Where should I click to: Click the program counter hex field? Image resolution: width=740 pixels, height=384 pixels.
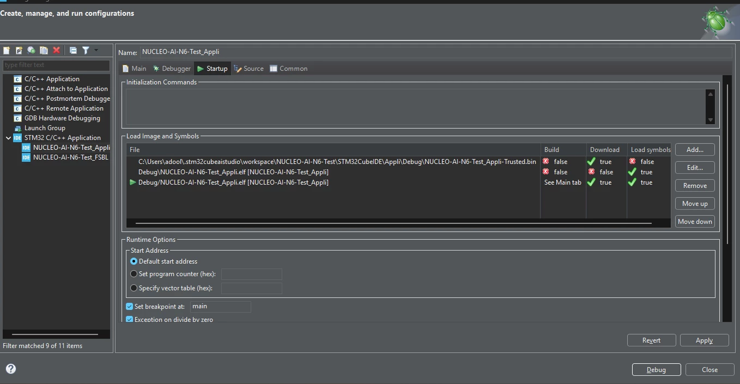(x=252, y=274)
